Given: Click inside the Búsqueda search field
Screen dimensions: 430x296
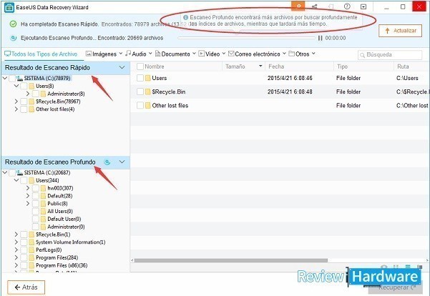Looking at the screenshot, I should click(390, 55).
